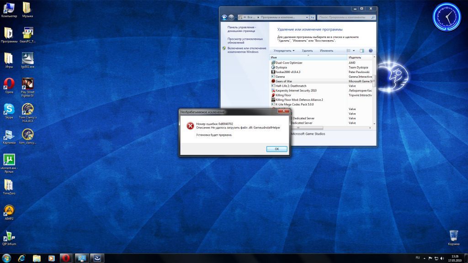Open the view options dropdown arrow

tap(354, 51)
